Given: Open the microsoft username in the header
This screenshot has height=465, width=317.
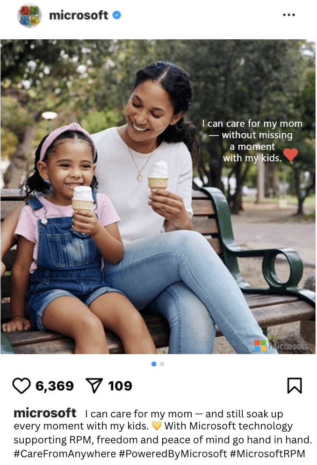Looking at the screenshot, I should (79, 15).
